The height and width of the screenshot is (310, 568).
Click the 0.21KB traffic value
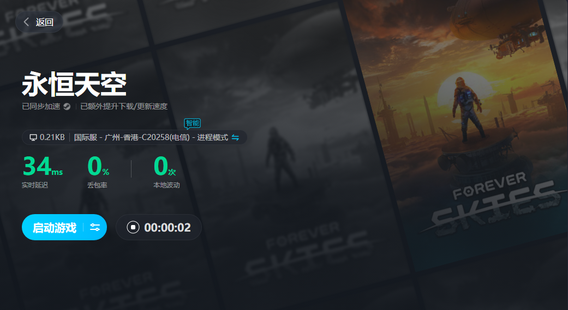coord(52,137)
